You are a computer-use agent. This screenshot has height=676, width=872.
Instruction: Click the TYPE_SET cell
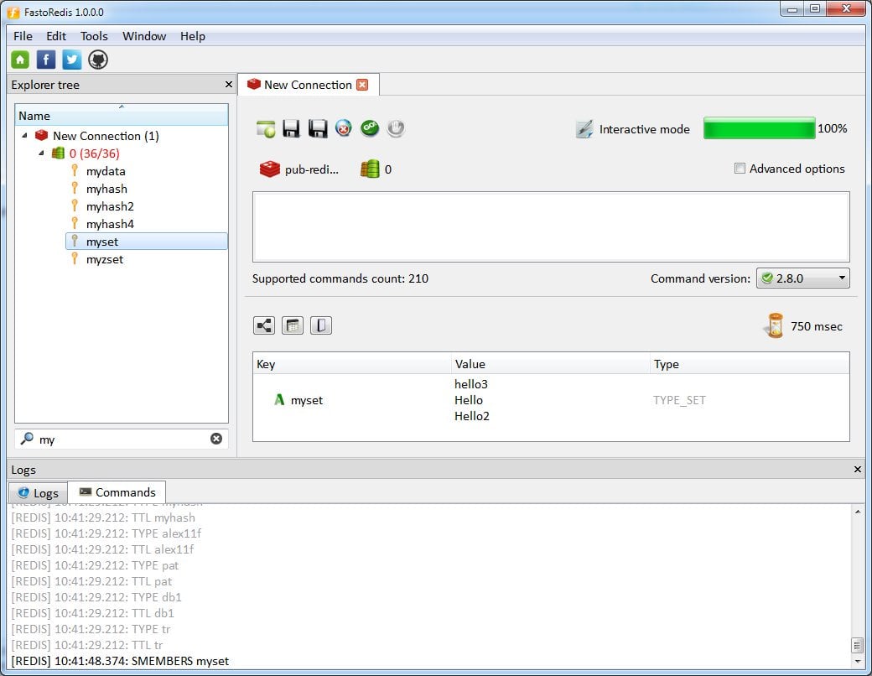(x=679, y=400)
